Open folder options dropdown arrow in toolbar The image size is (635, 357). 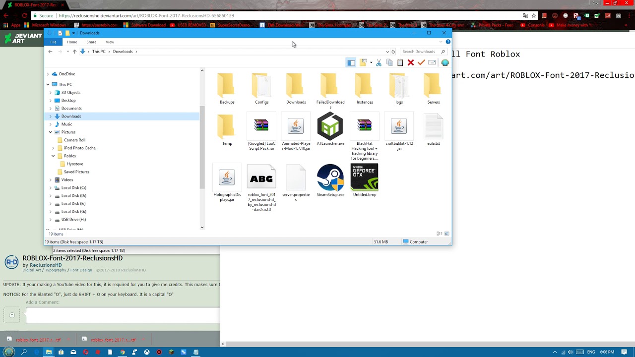(x=371, y=62)
